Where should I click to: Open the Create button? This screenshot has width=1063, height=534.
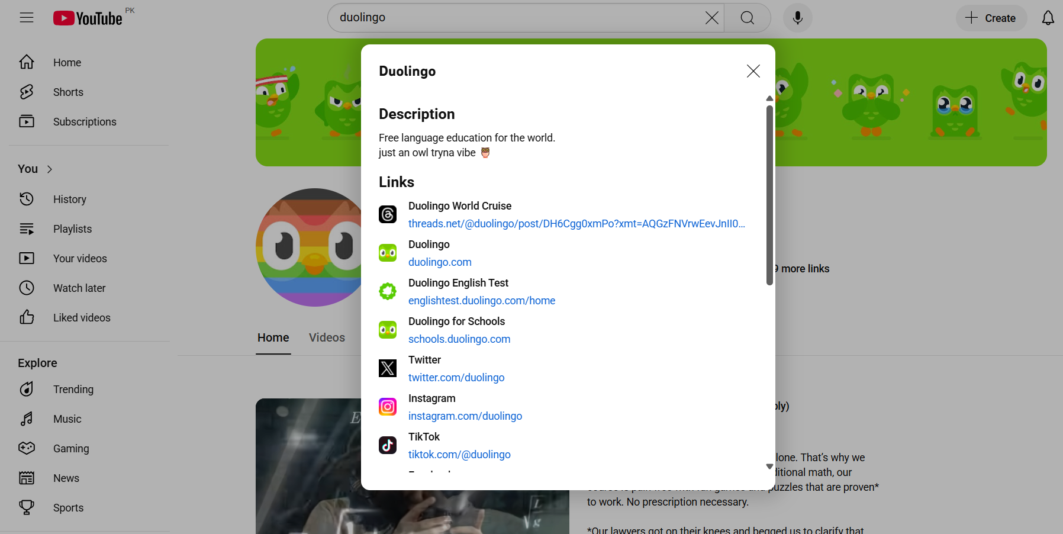[x=991, y=18]
